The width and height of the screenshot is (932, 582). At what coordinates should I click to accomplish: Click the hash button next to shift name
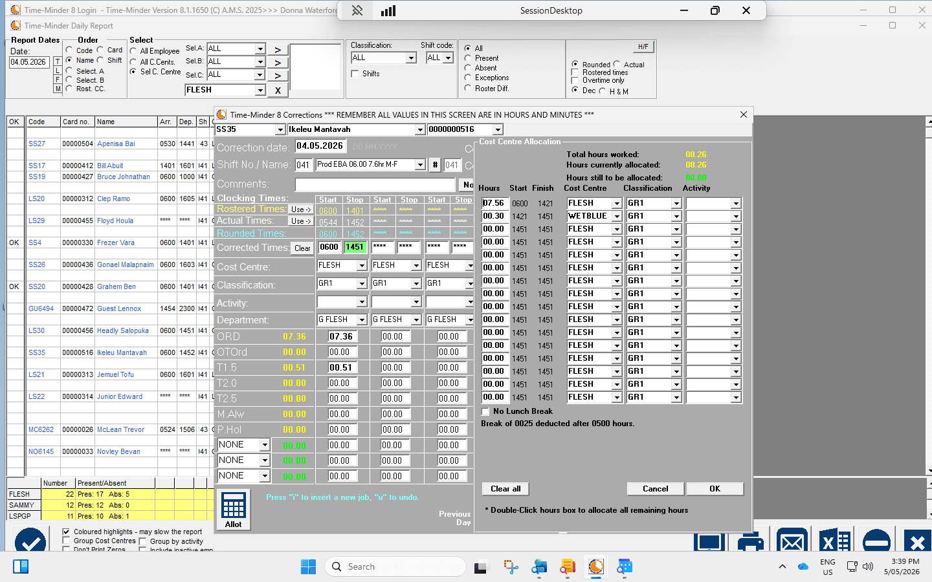pyautogui.click(x=435, y=165)
